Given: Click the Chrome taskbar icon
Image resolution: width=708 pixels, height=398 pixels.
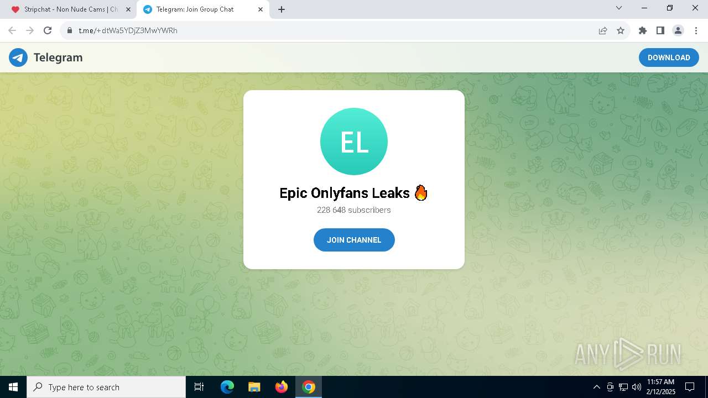Looking at the screenshot, I should click(309, 387).
